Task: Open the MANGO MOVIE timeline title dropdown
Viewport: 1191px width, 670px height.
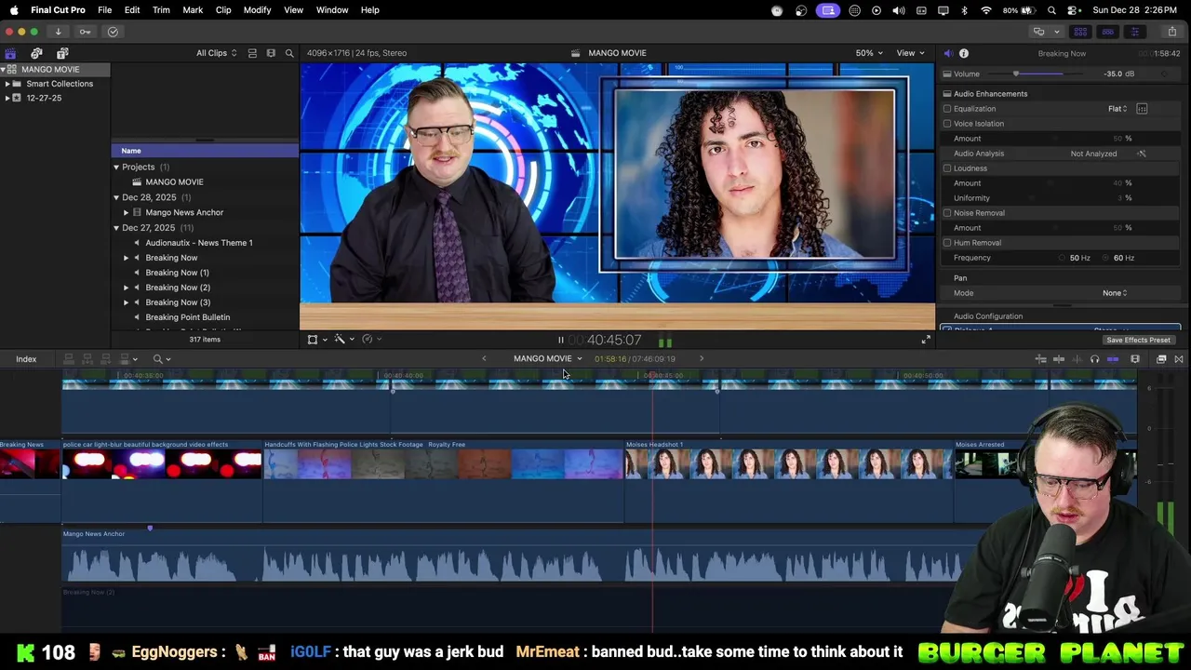Action: point(548,359)
